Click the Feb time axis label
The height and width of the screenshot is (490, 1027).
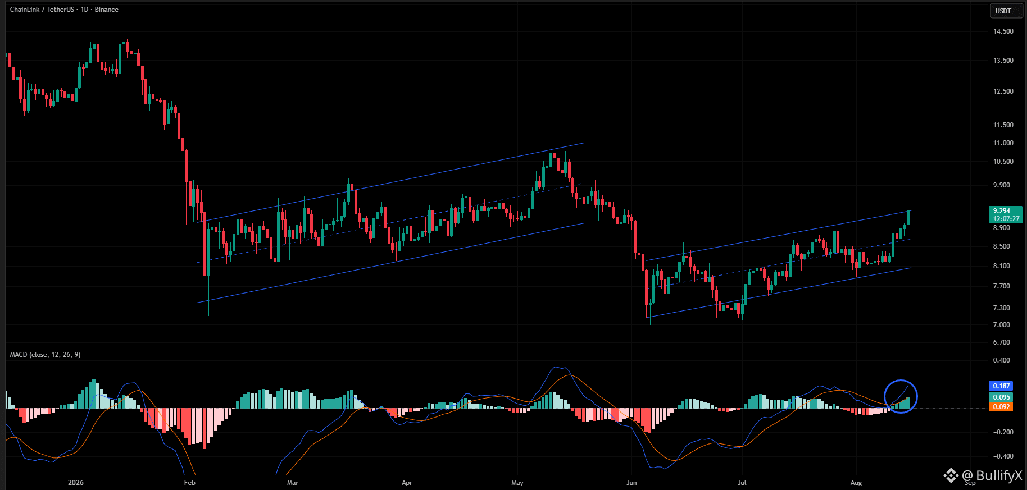pos(190,483)
